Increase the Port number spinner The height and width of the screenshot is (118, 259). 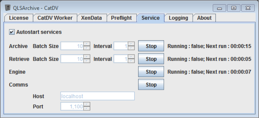[87, 104]
